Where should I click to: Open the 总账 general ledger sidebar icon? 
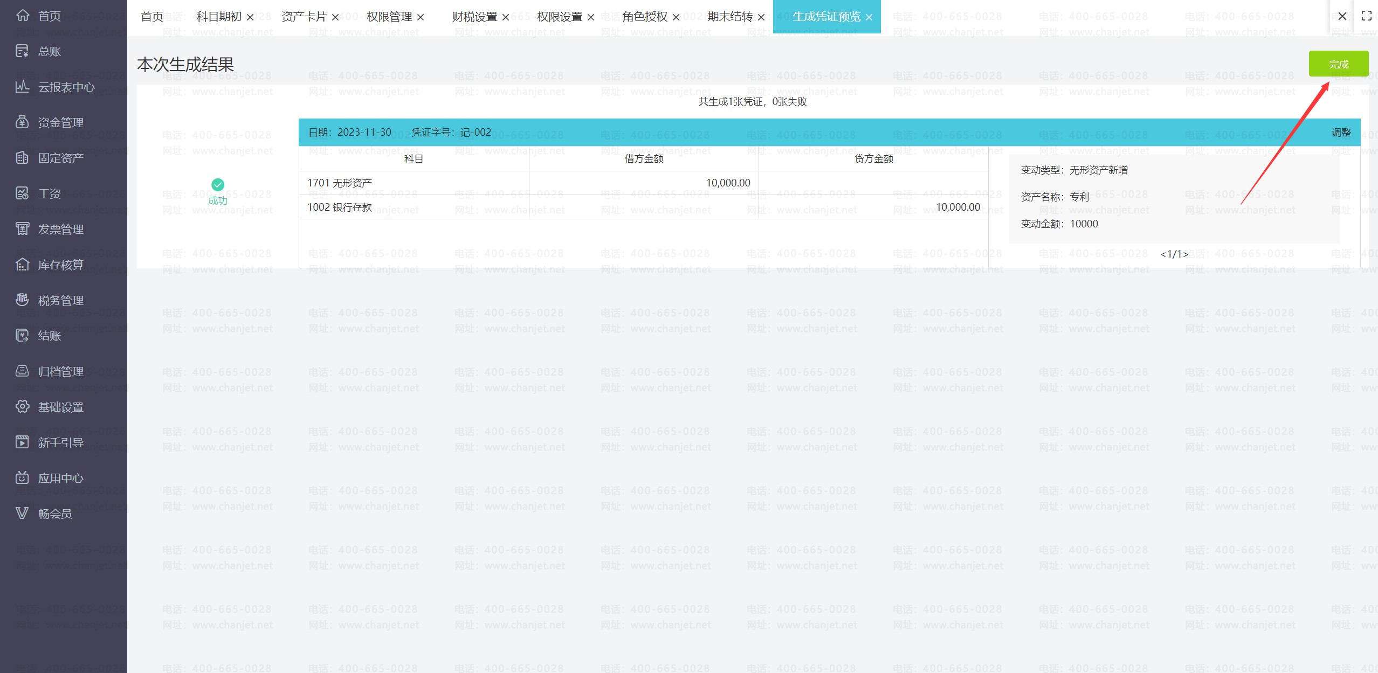22,51
